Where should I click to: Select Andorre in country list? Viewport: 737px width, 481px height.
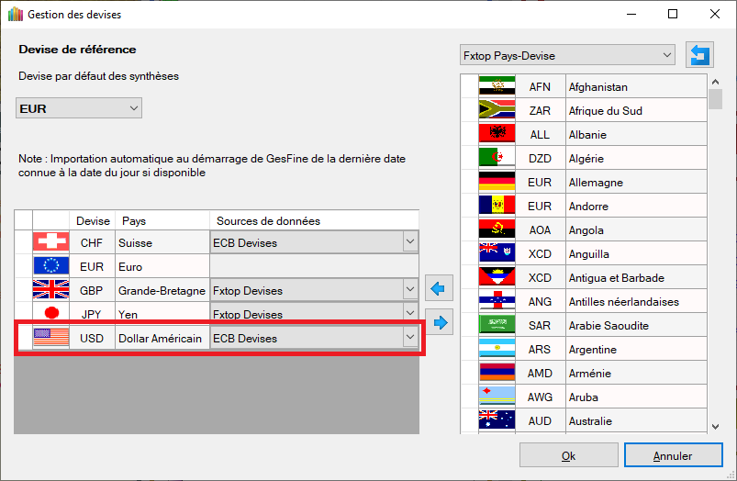click(636, 206)
